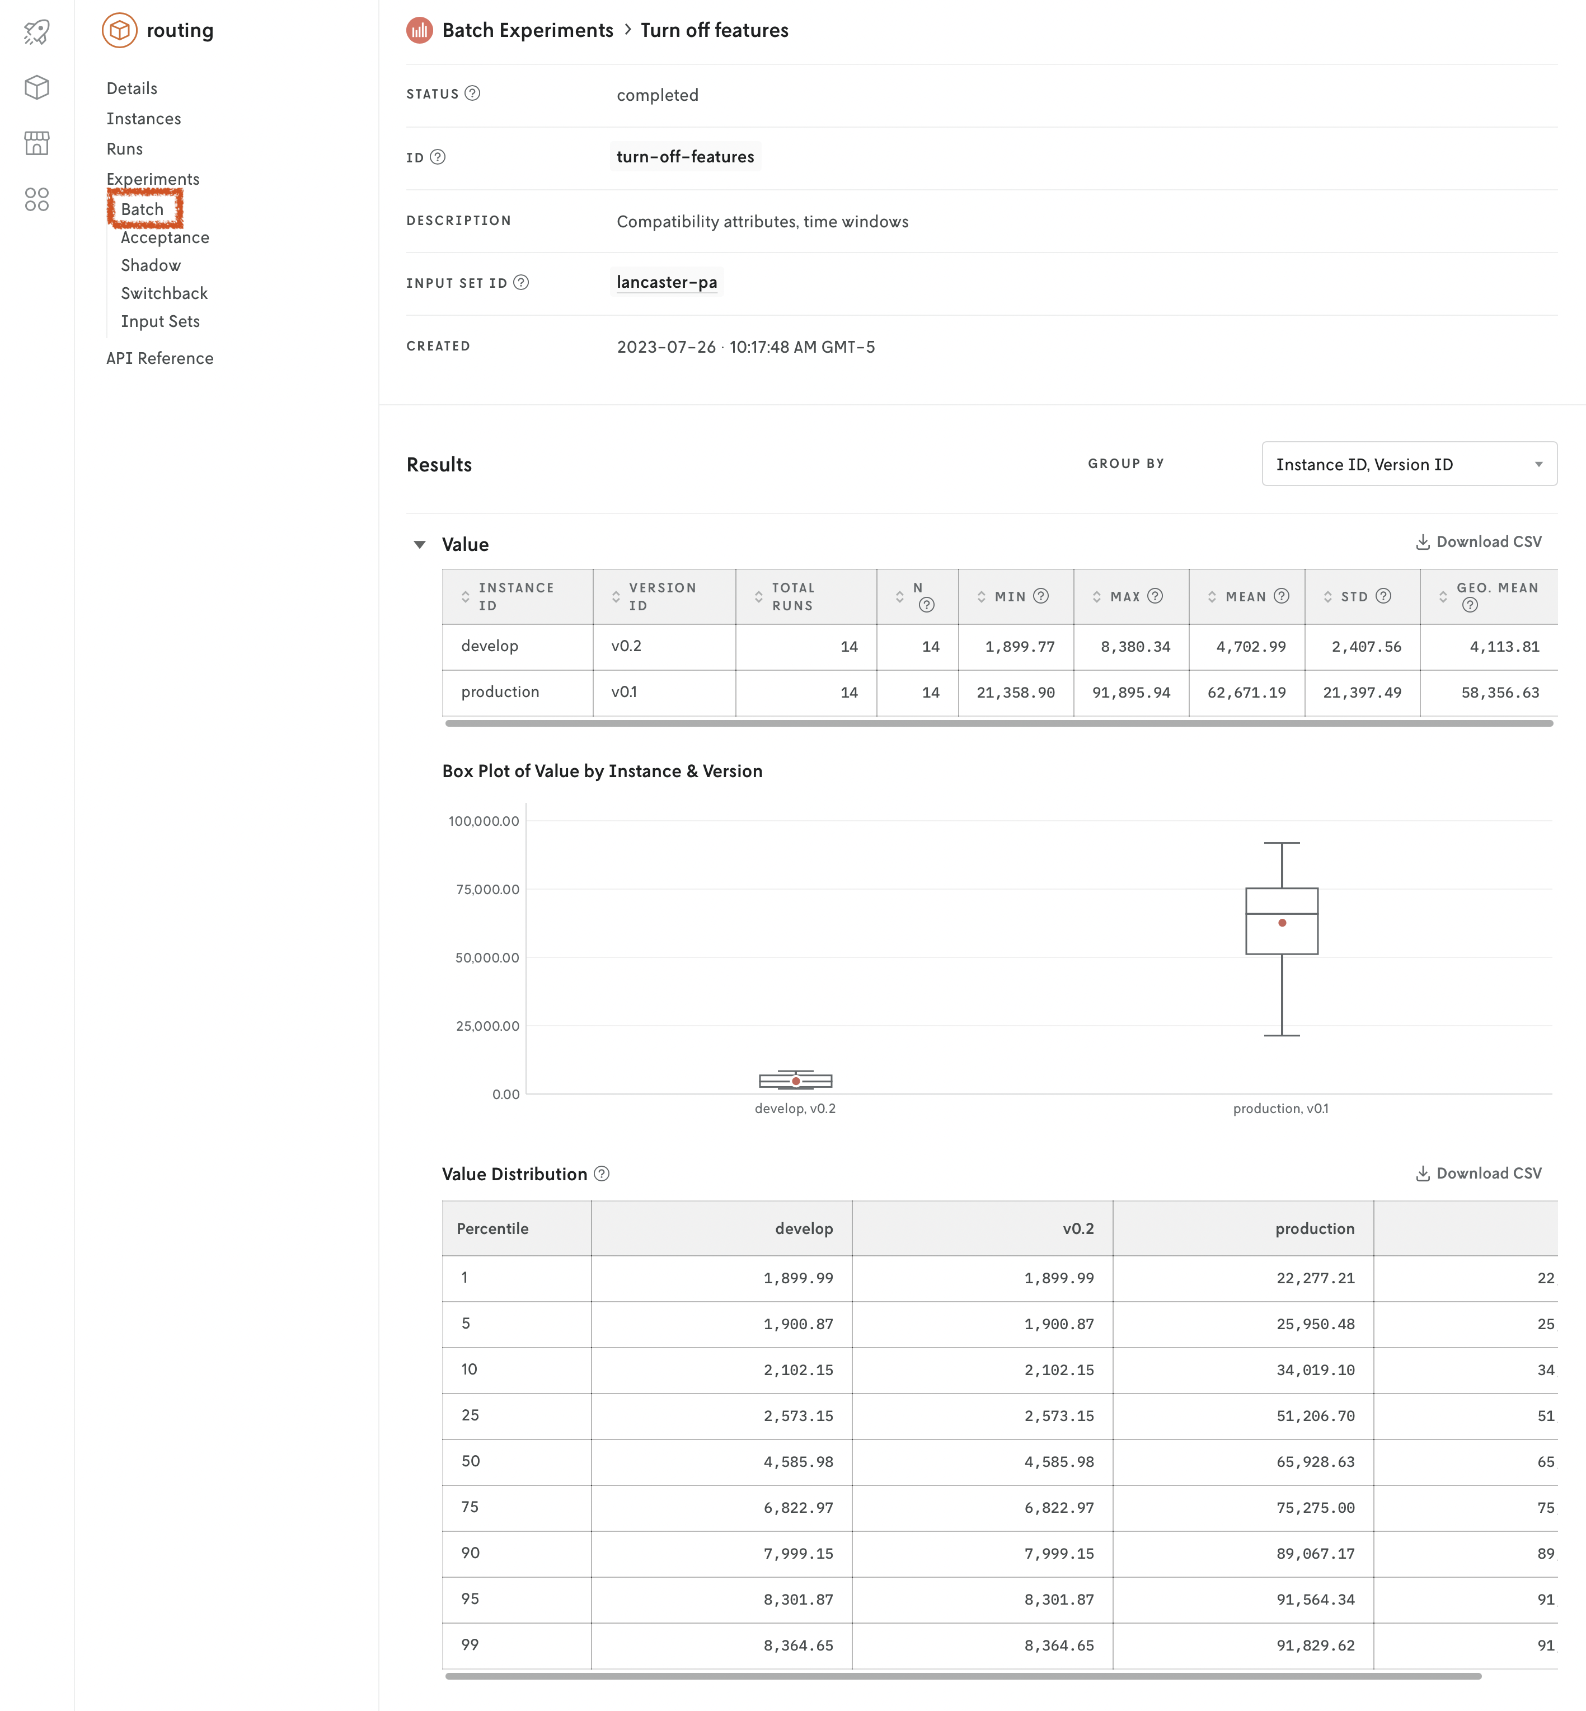Click the develop, v0.2 box plot
Screen dimensions: 1586x1711
click(796, 1080)
